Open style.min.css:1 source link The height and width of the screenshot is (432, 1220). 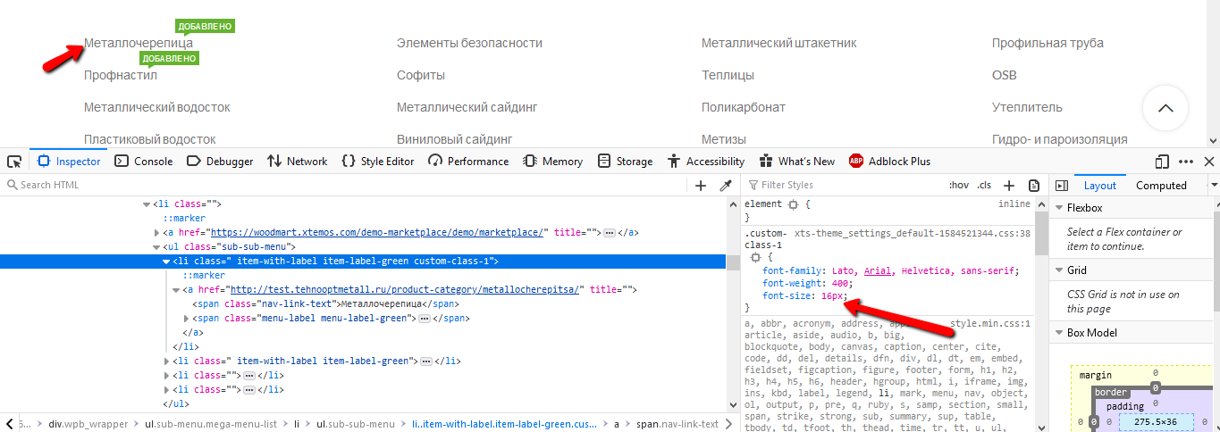(x=990, y=324)
